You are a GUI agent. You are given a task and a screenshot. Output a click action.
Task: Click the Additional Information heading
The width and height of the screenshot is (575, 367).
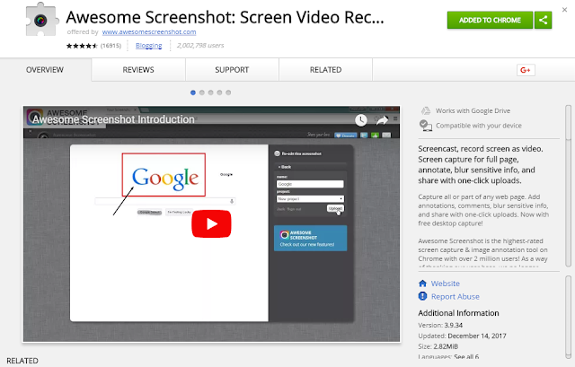click(458, 313)
